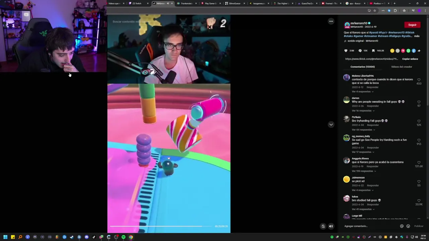Share the video to Facebook
The image size is (429, 241).
(x=414, y=51)
